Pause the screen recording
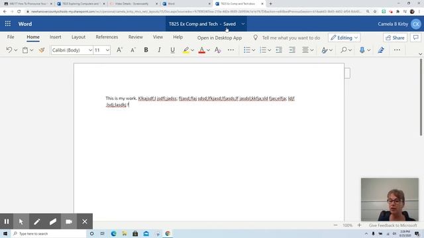Image resolution: width=424 pixels, height=238 pixels. pyautogui.click(x=7, y=221)
